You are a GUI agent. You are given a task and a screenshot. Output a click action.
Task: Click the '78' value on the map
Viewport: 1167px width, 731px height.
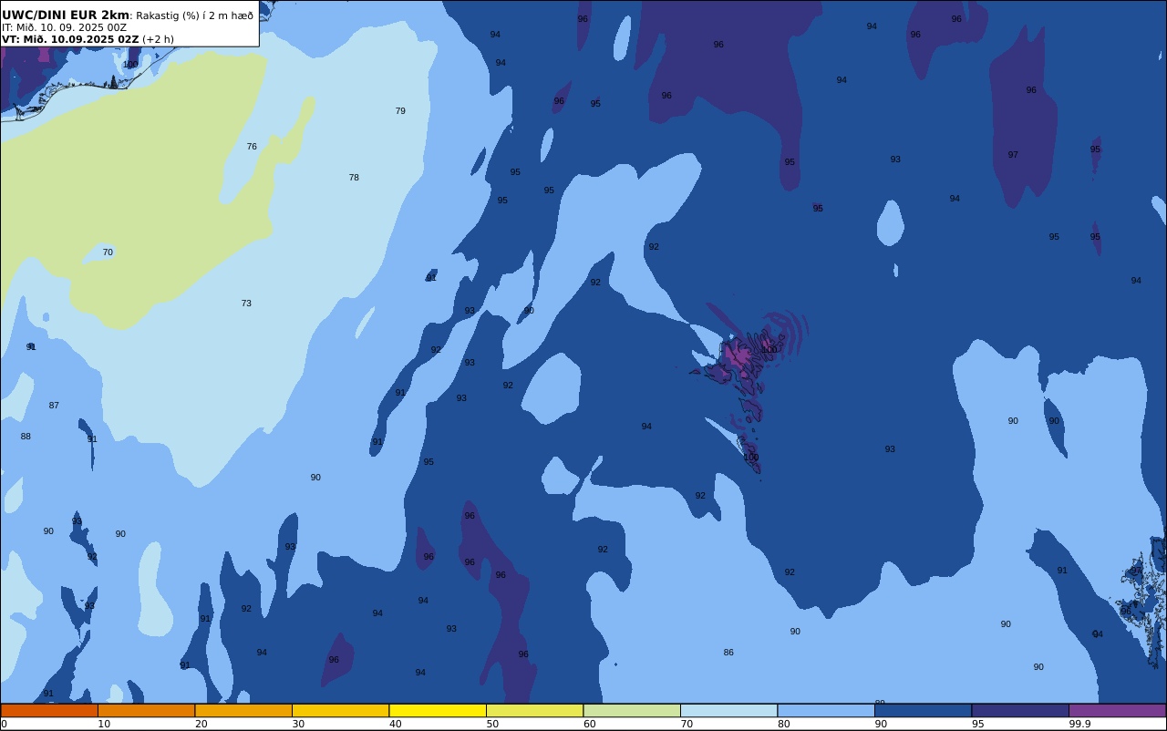(354, 178)
